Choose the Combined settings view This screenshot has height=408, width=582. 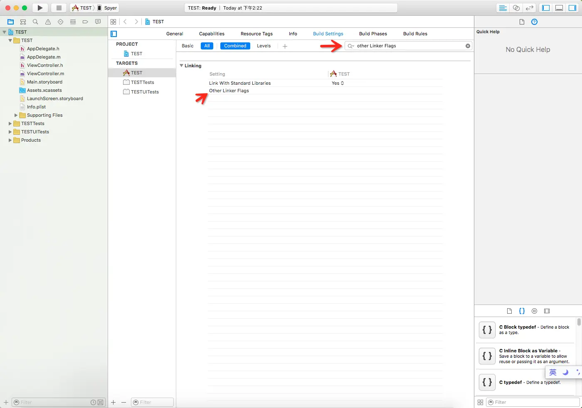[x=235, y=46]
